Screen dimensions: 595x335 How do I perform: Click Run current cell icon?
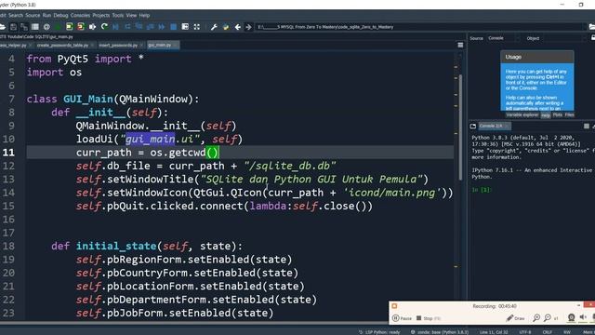pyautogui.click(x=69, y=27)
